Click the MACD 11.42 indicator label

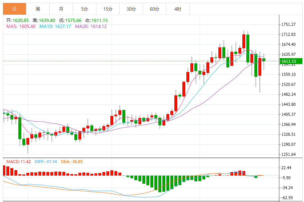point(19,162)
